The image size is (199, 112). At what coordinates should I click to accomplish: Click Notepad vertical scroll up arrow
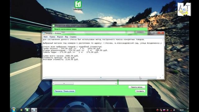click(x=163, y=40)
